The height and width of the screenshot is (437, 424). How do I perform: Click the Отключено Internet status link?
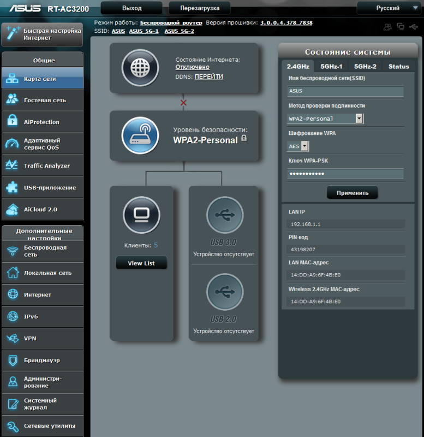tap(193, 67)
